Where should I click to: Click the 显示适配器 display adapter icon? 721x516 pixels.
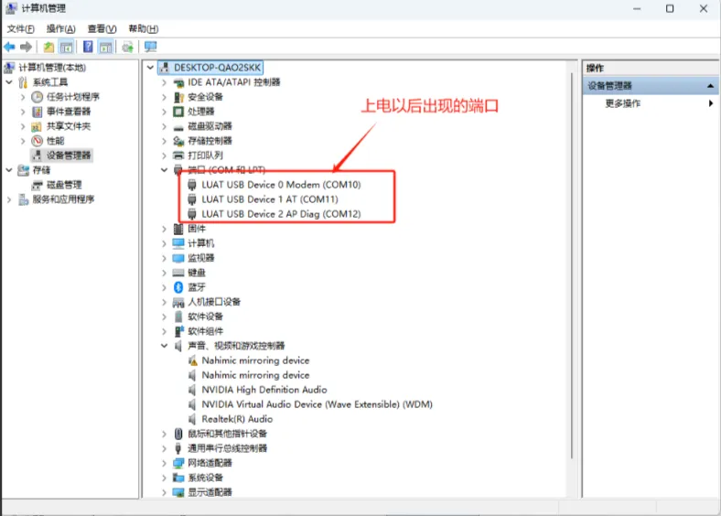click(178, 492)
